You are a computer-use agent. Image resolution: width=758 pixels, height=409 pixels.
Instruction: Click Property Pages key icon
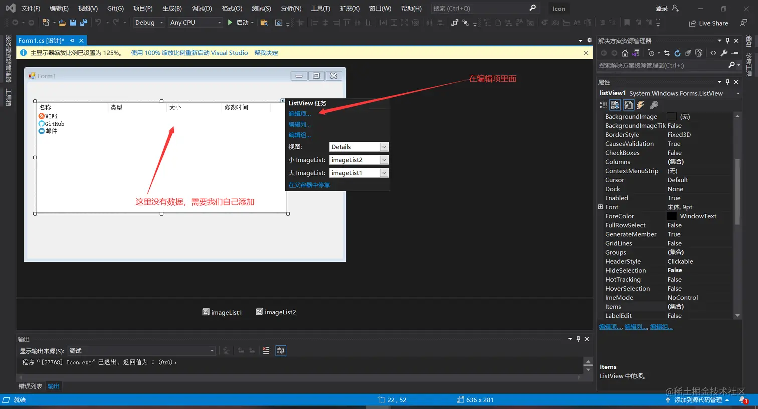pyautogui.click(x=654, y=105)
